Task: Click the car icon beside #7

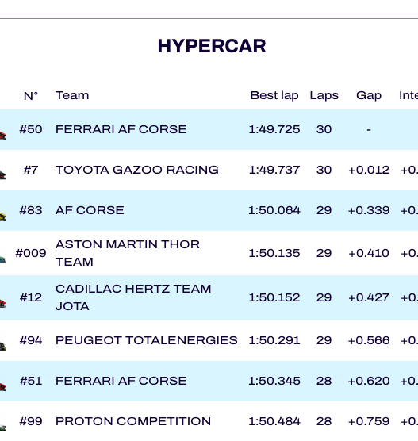Action: (3, 175)
